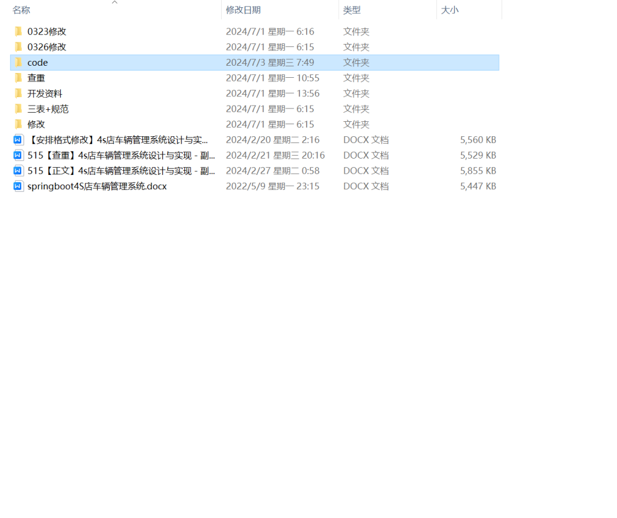
Task: Click the 0326修改 folder icon
Action: pyautogui.click(x=18, y=47)
